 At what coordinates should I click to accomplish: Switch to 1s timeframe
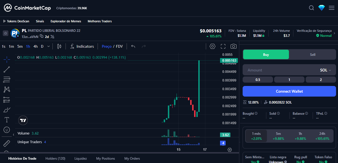click(4, 46)
